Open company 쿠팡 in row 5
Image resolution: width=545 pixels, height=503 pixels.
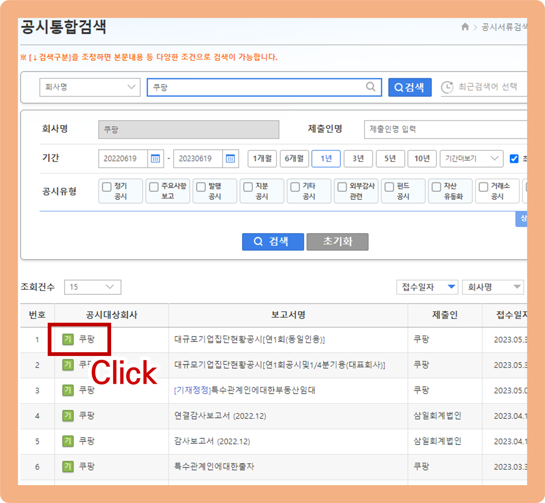[87, 441]
